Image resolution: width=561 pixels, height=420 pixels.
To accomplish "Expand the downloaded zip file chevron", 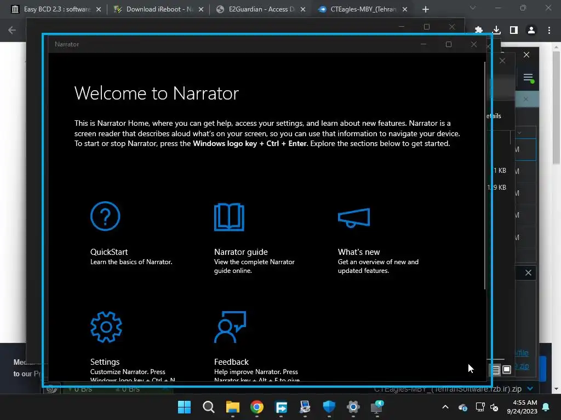I will pyautogui.click(x=530, y=388).
